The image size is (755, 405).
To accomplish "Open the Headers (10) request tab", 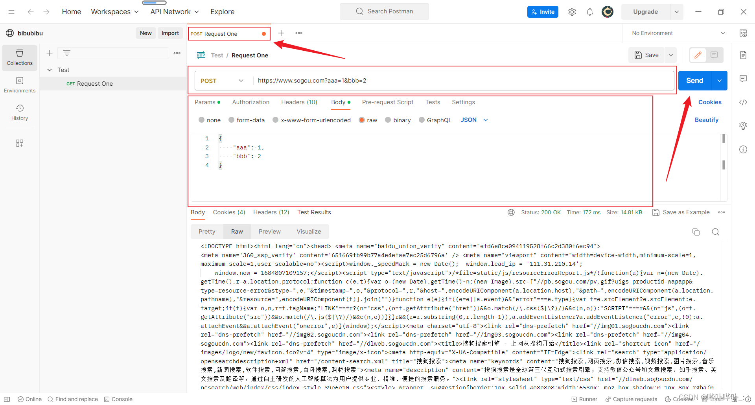I will coord(299,102).
